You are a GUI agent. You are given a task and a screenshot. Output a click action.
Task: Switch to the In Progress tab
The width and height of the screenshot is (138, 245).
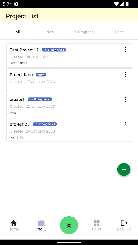pos(83,32)
